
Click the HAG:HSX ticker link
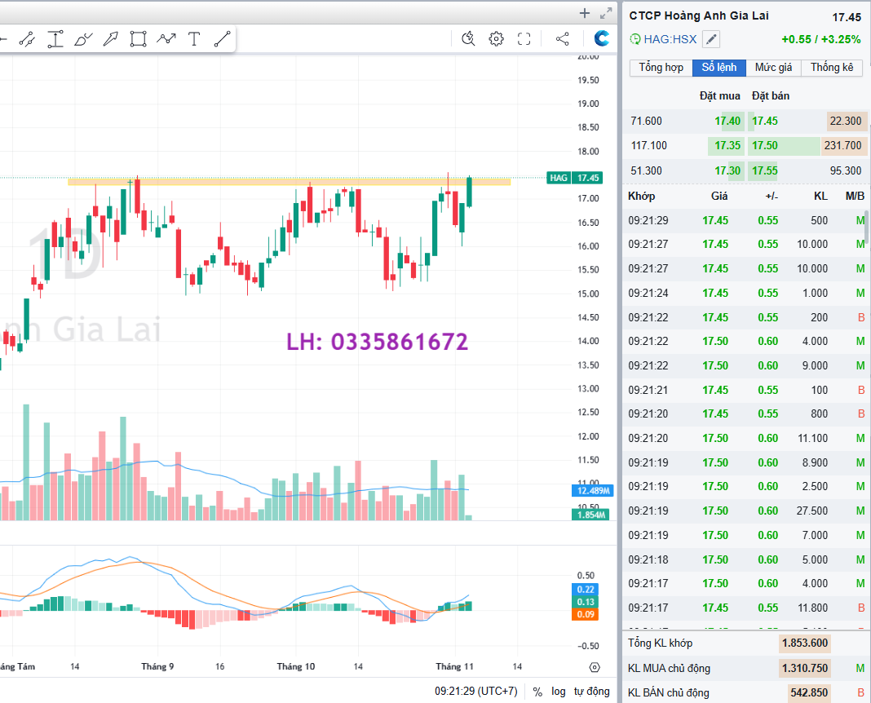pyautogui.click(x=670, y=39)
